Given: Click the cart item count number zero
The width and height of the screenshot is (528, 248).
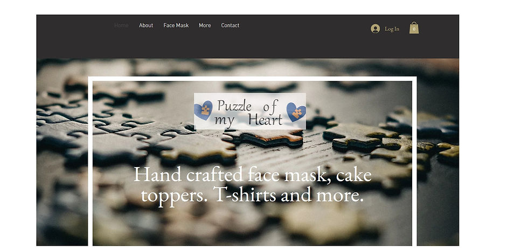Looking at the screenshot, I should pos(414,30).
